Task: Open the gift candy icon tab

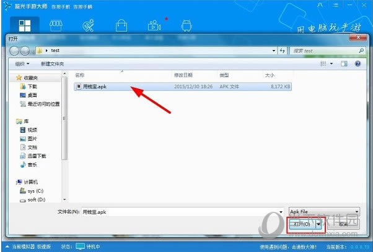Action: pos(88,25)
